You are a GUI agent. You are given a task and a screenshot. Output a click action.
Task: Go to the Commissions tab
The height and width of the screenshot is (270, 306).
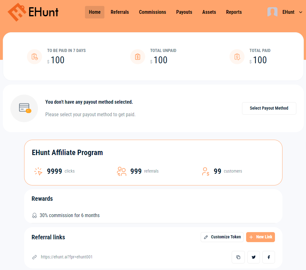click(152, 12)
